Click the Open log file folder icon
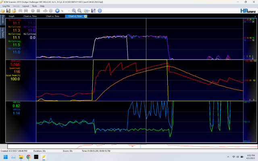258x161 pixels. tap(3, 11)
